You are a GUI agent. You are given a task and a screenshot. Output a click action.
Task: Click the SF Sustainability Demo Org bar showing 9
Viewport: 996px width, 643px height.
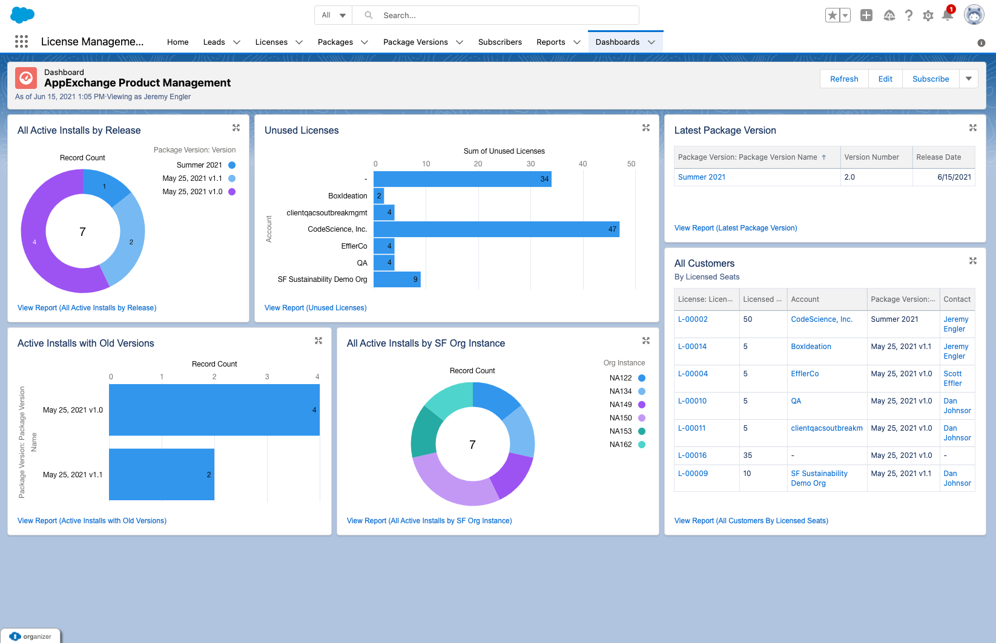click(397, 279)
